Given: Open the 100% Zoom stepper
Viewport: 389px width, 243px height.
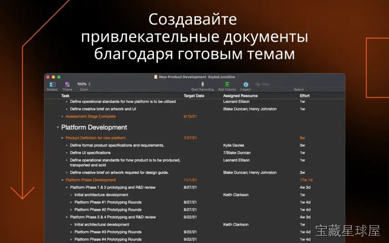Looking at the screenshot, I should coord(84,84).
